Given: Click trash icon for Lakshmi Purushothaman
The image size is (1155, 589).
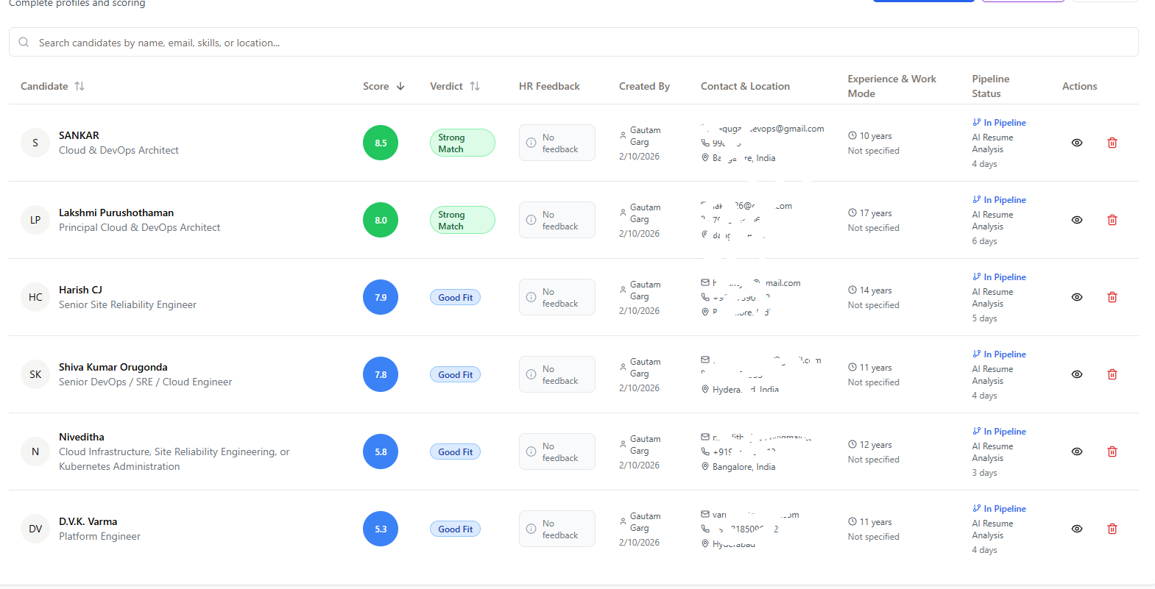Looking at the screenshot, I should tap(1112, 220).
